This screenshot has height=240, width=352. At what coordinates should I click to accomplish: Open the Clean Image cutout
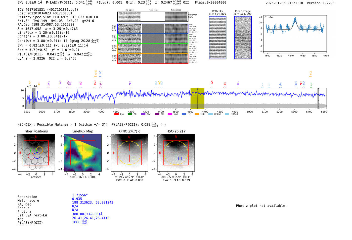pyautogui.click(x=243, y=38)
